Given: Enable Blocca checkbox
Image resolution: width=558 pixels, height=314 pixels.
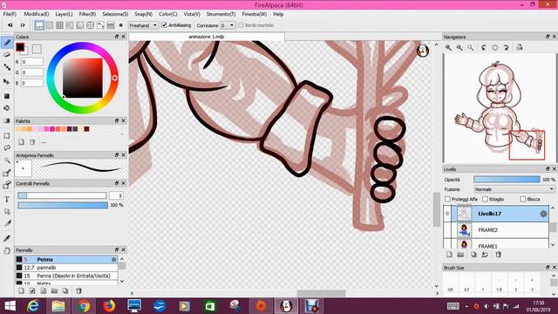Looking at the screenshot, I should pyautogui.click(x=523, y=199).
